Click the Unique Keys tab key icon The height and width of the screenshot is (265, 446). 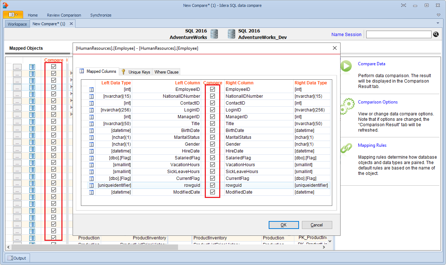[x=124, y=72]
